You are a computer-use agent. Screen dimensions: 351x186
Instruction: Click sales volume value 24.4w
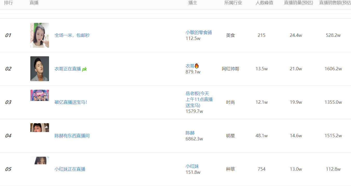coord(296,35)
